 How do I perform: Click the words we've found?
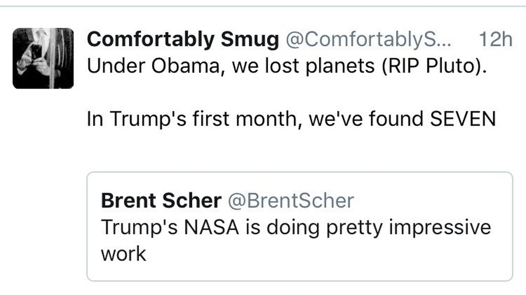366,119
